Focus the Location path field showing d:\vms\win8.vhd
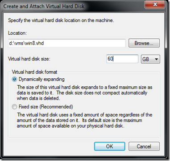This screenshot has width=170, height=161. click(x=67, y=43)
